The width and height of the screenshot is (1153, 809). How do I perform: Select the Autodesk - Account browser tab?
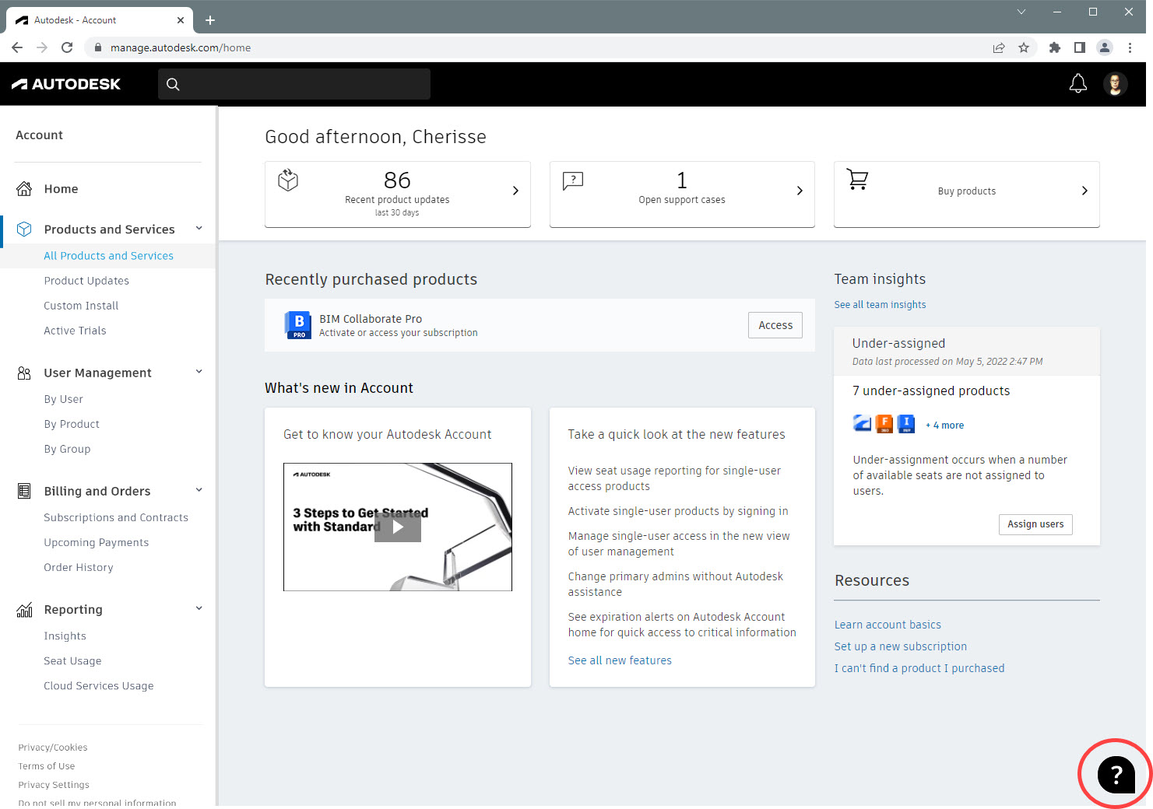click(100, 20)
